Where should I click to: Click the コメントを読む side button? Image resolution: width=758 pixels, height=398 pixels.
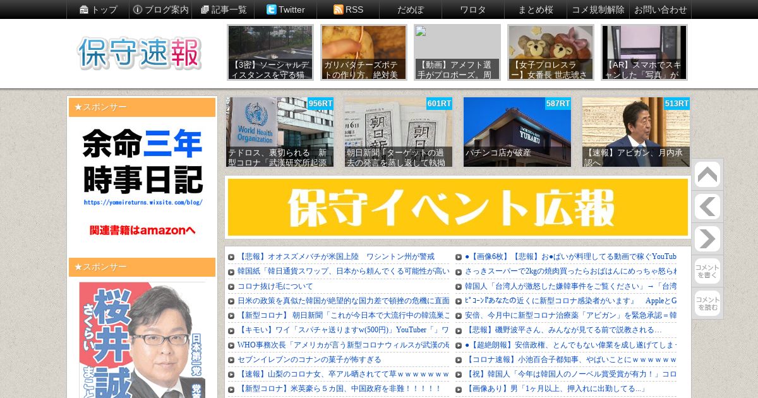[707, 303]
